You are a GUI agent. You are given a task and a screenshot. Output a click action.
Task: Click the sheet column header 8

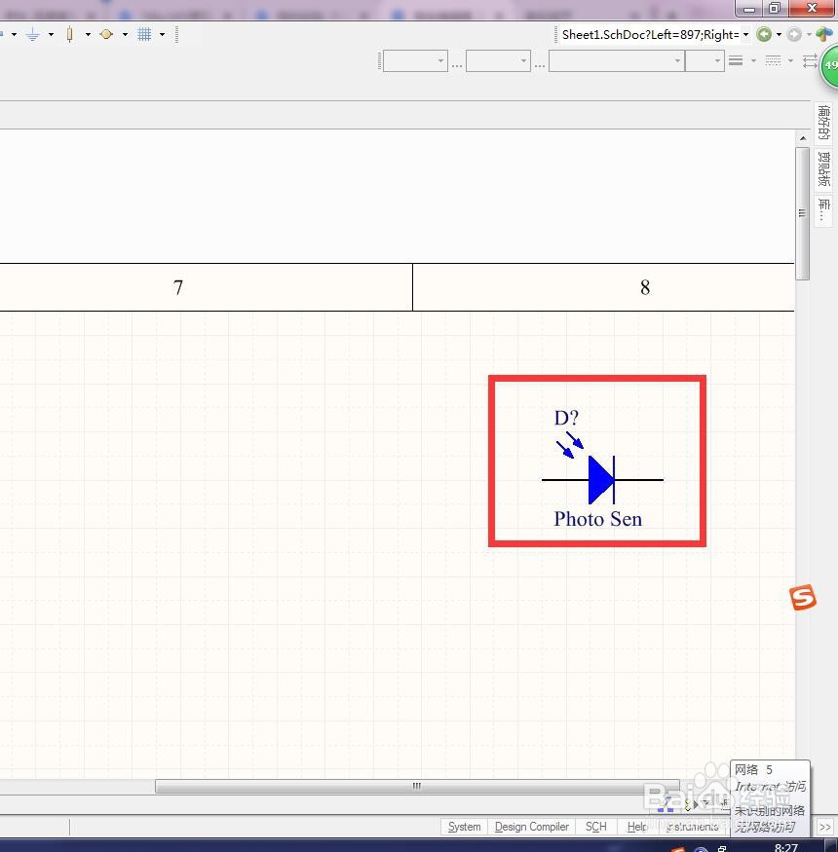click(x=645, y=287)
